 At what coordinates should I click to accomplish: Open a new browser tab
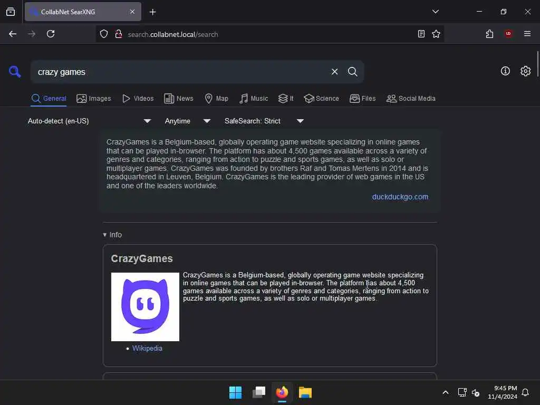tap(152, 12)
